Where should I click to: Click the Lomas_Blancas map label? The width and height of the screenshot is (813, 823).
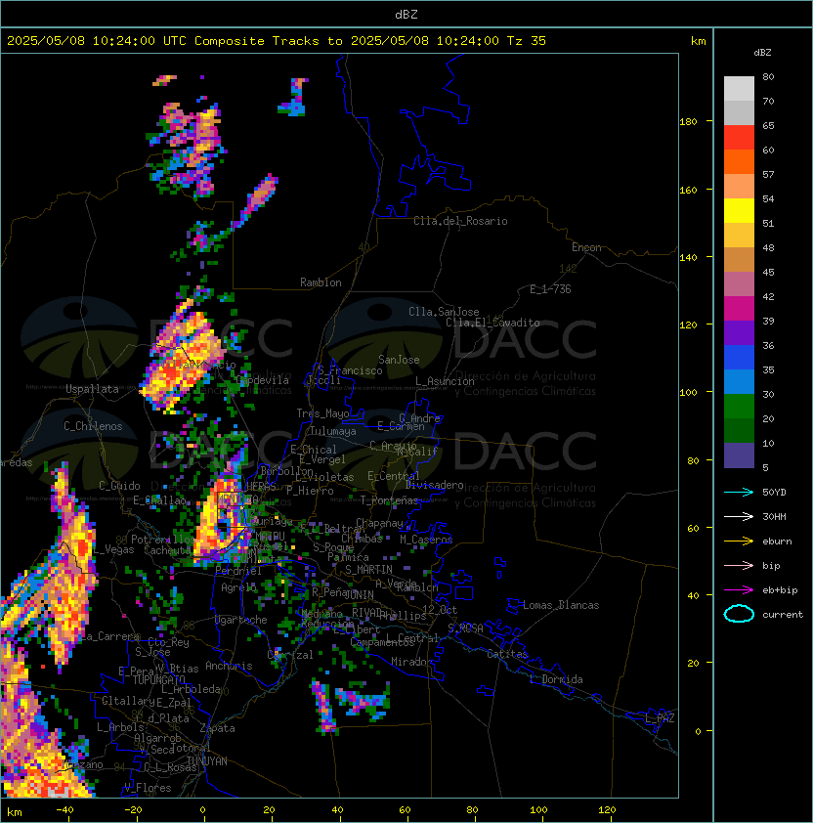(x=561, y=605)
